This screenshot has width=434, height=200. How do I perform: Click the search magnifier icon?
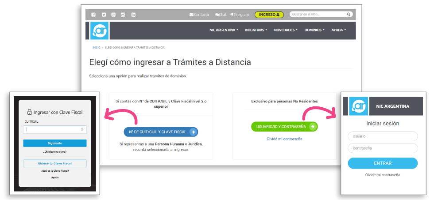349,14
